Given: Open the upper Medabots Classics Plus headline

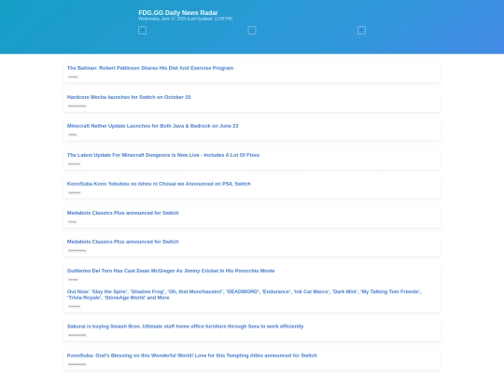Looking at the screenshot, I should click(x=122, y=213).
